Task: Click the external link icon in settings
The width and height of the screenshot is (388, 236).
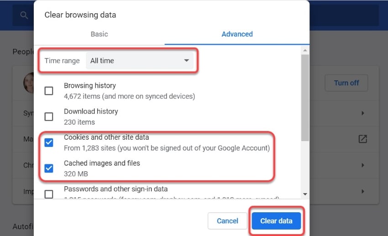Action: click(x=363, y=139)
